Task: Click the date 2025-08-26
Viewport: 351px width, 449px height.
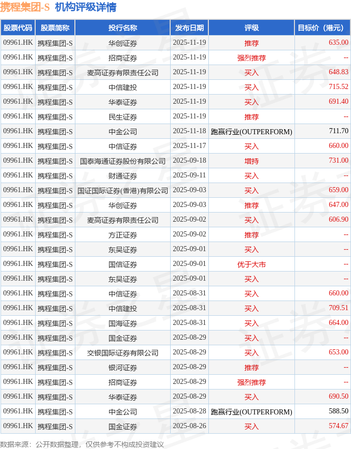Action: pos(190,426)
